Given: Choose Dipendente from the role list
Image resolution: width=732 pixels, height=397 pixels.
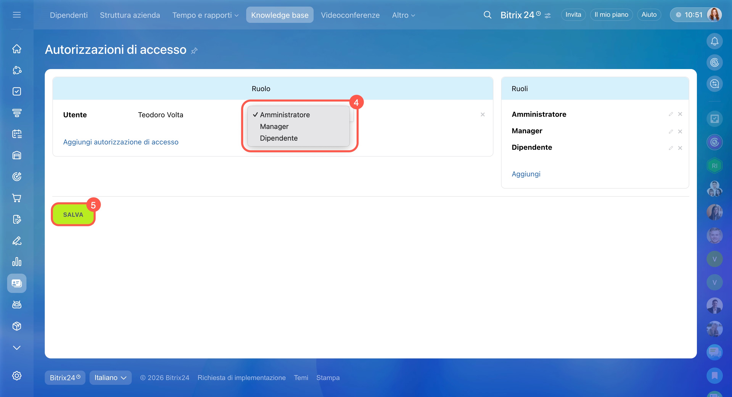Looking at the screenshot, I should pyautogui.click(x=279, y=138).
